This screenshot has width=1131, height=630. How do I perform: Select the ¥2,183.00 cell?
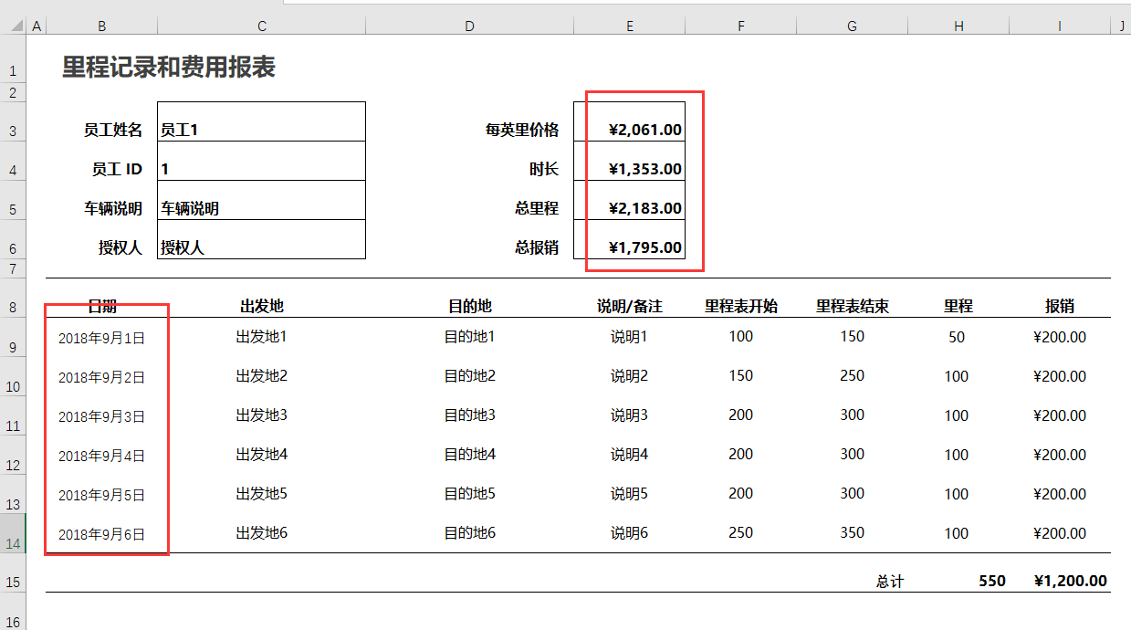point(629,200)
